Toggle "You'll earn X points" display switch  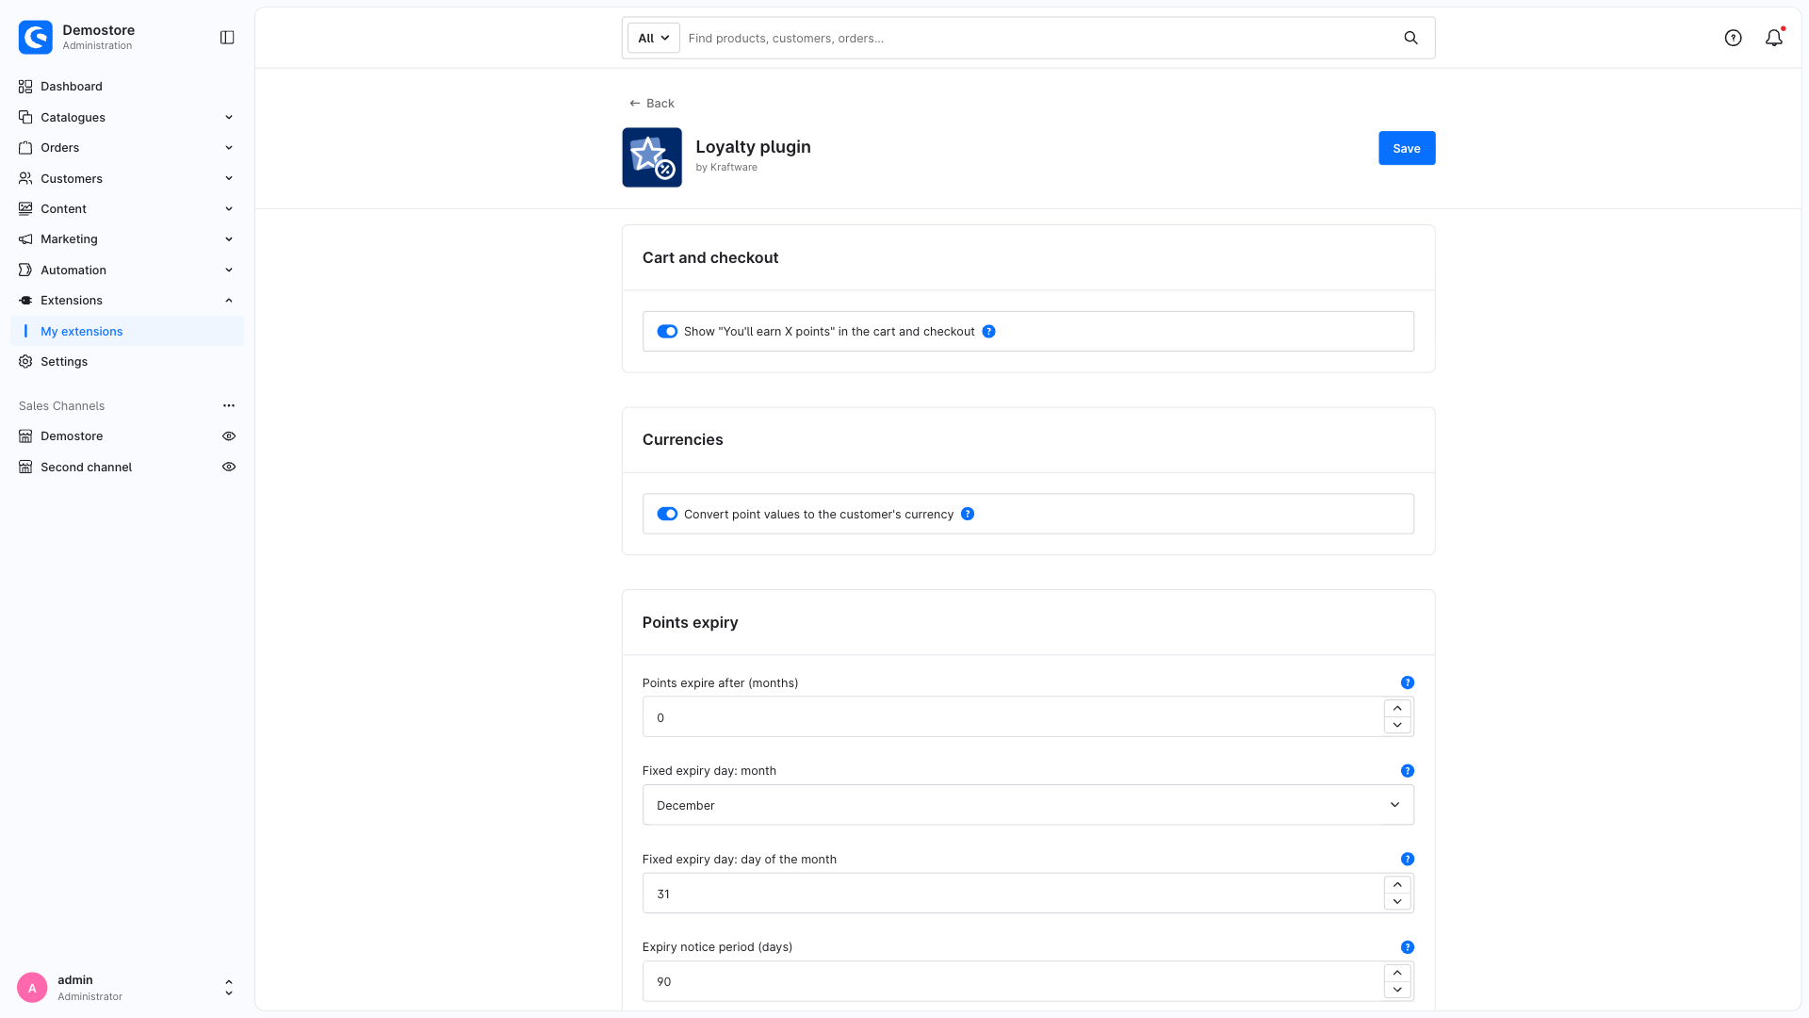[x=667, y=332]
